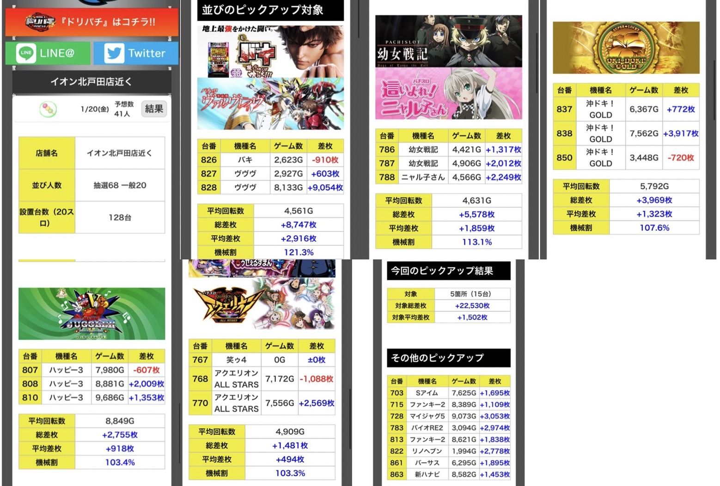Select the 抽選68 一般20 cell
720x486 pixels.
(x=120, y=185)
